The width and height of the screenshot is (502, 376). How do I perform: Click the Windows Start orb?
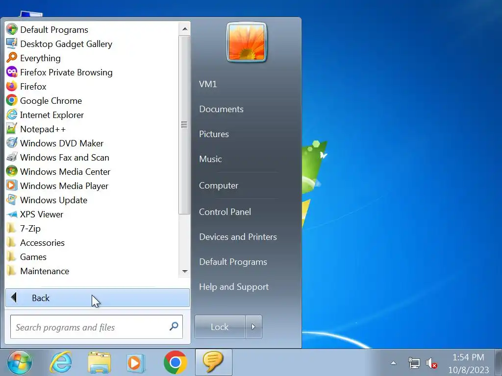[x=20, y=363]
